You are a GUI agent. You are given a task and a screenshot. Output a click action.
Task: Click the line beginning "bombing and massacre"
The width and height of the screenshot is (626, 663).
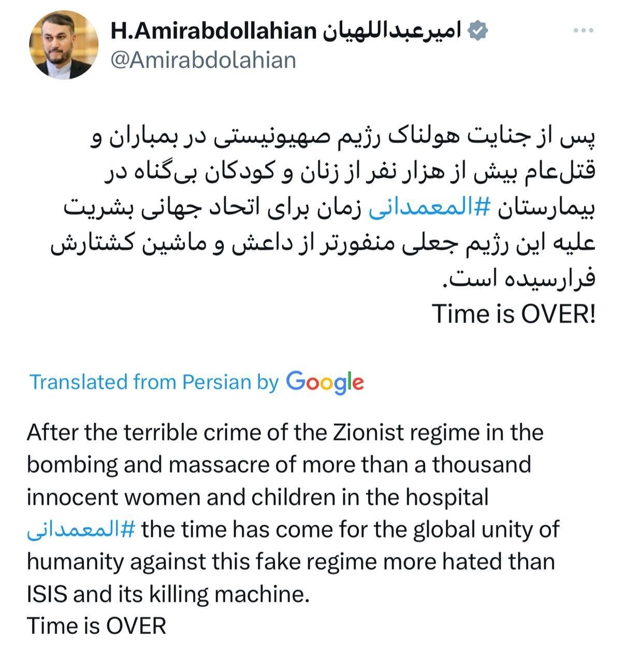(x=279, y=465)
